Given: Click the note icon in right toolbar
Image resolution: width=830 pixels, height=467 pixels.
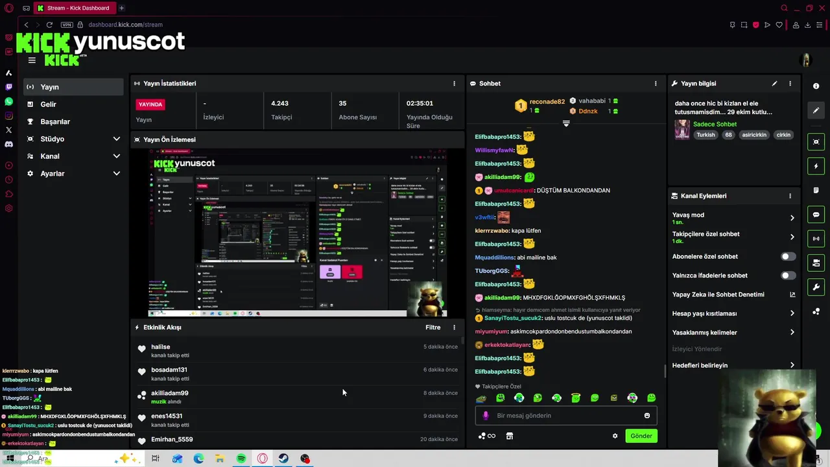Looking at the screenshot, I should [x=816, y=190].
